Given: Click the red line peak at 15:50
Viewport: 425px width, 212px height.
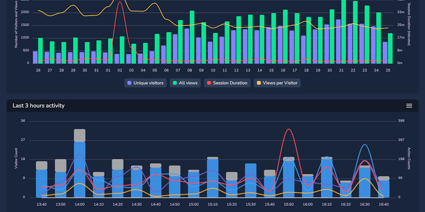Looking at the screenshot, I should 289,130.
